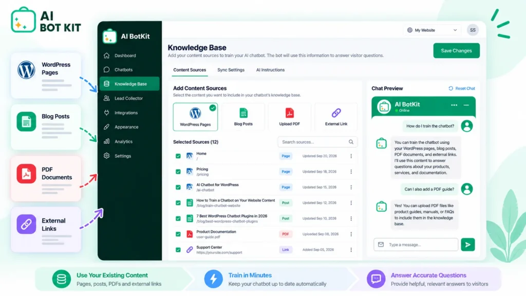This screenshot has height=296, width=526.
Task: Open the My Website dropdown
Action: tap(431, 30)
